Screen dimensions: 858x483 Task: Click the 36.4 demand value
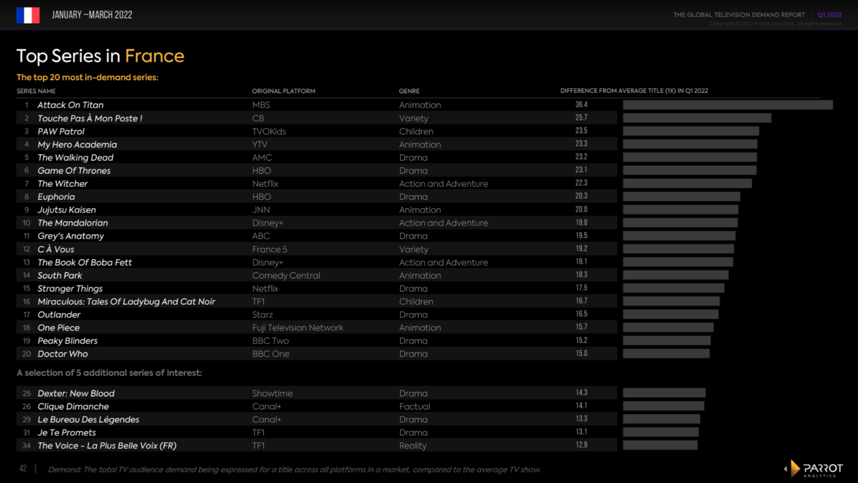click(581, 104)
